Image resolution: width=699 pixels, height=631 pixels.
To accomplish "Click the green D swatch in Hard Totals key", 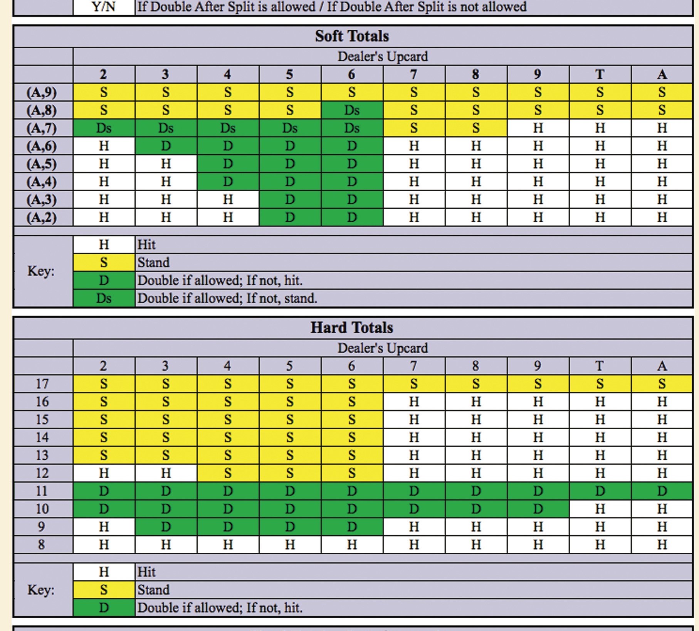I will pos(104,608).
